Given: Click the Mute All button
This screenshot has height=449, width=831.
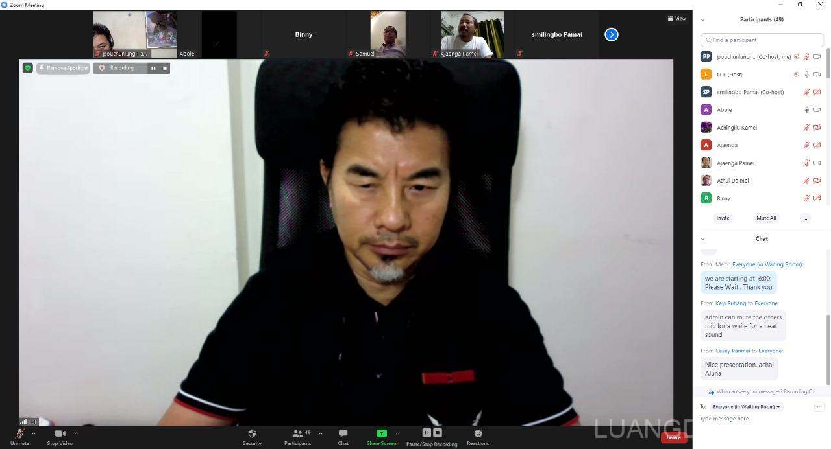Looking at the screenshot, I should point(766,218).
